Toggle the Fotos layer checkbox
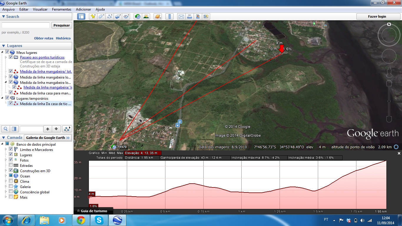 (x=11, y=160)
